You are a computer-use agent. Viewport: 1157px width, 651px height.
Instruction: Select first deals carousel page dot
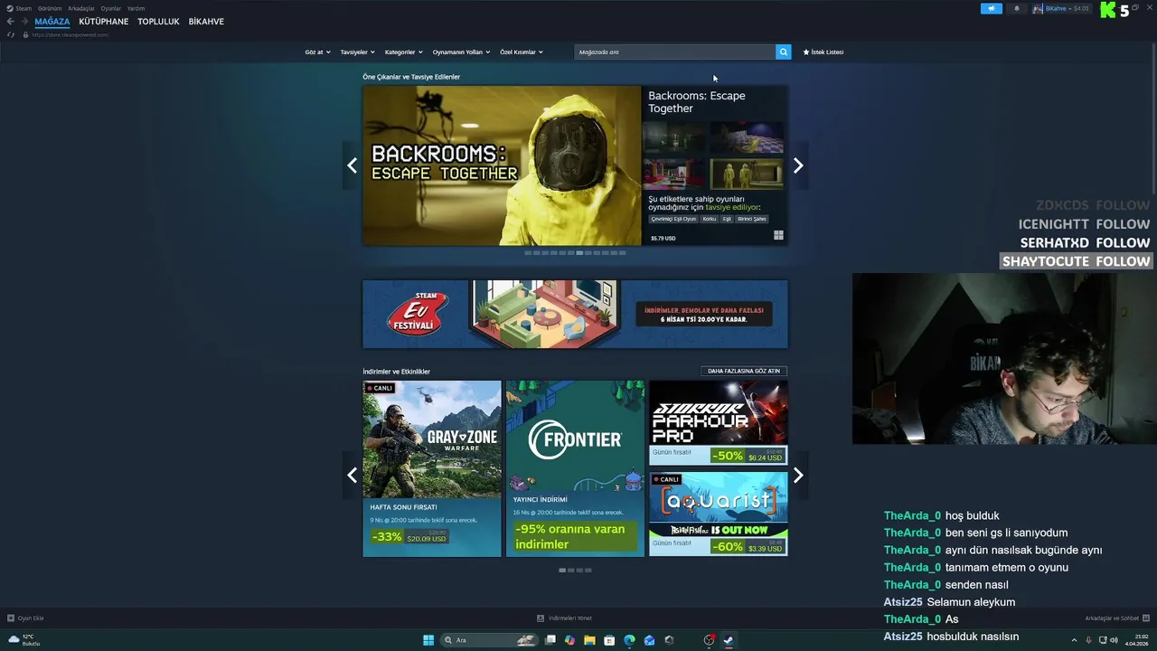pos(562,571)
